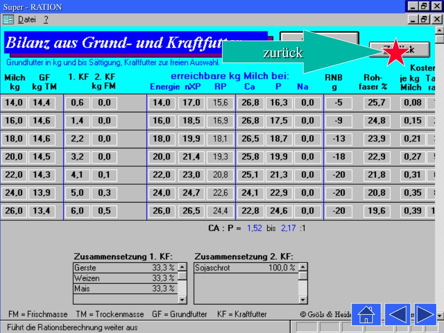Click the CA:P value 2,17
The height and width of the screenshot is (333, 444).
point(288,228)
